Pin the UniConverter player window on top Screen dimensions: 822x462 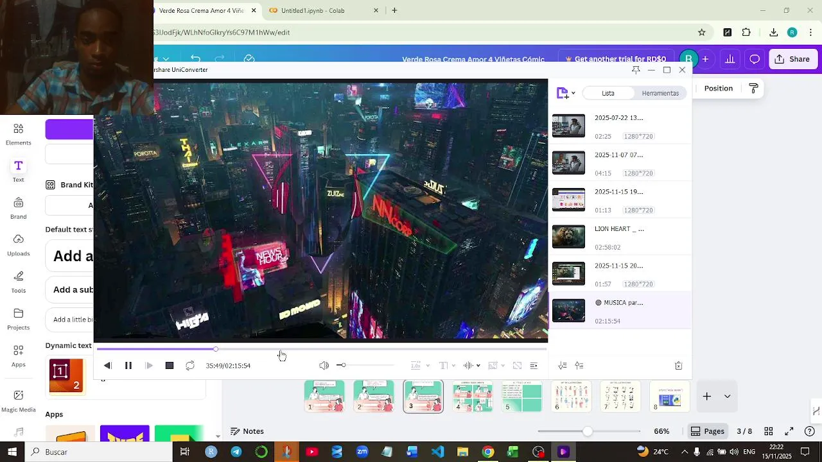636,70
